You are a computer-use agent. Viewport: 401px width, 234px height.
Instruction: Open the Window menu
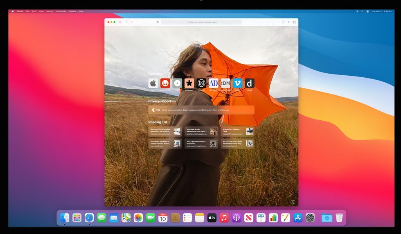click(x=73, y=11)
